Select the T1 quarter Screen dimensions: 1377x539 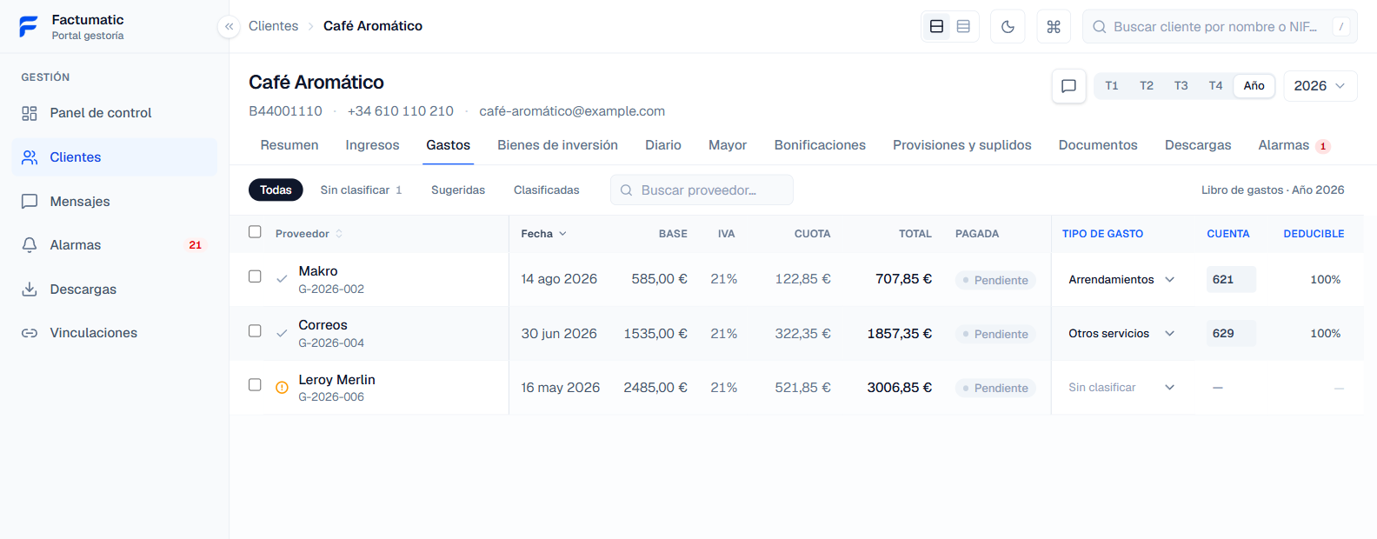1112,86
